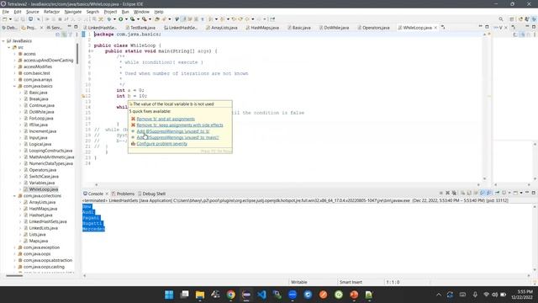
Task: Open the File menu
Action: pos(6,12)
